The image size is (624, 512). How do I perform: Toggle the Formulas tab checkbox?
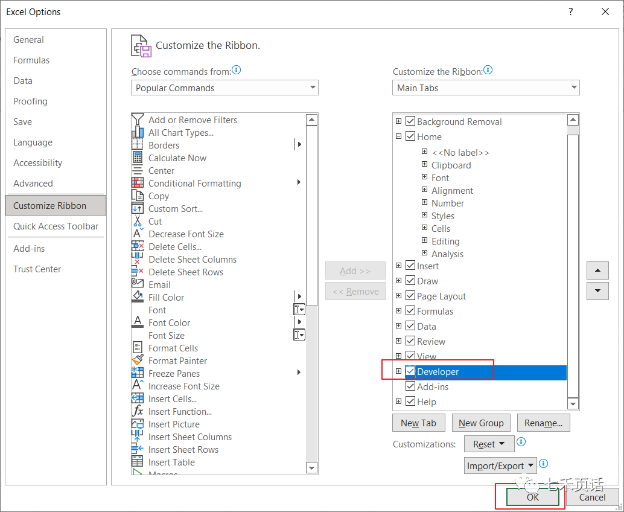tap(410, 311)
